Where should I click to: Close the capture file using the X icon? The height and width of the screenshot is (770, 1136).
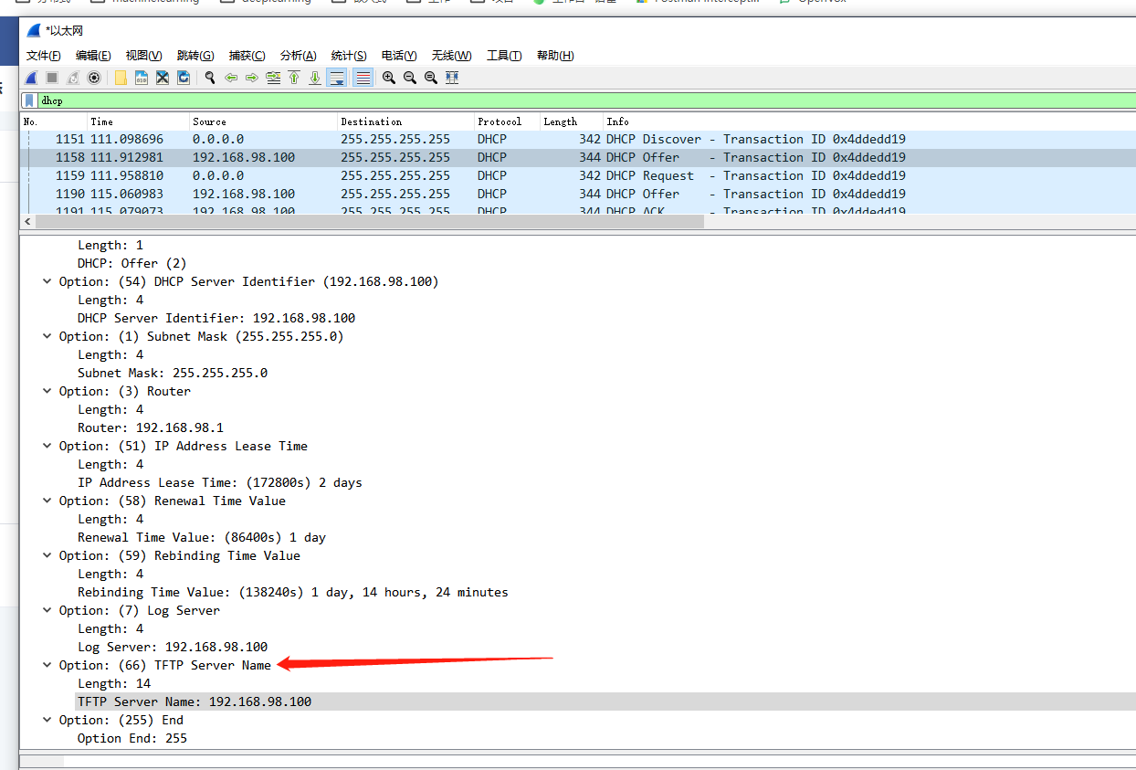coord(163,78)
